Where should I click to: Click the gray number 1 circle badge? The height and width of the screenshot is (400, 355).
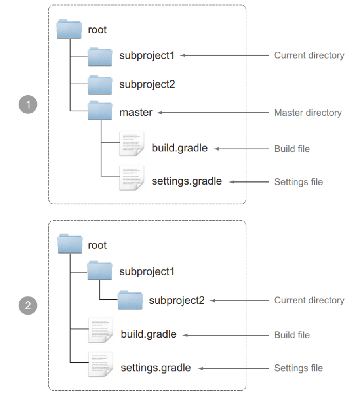point(28,104)
